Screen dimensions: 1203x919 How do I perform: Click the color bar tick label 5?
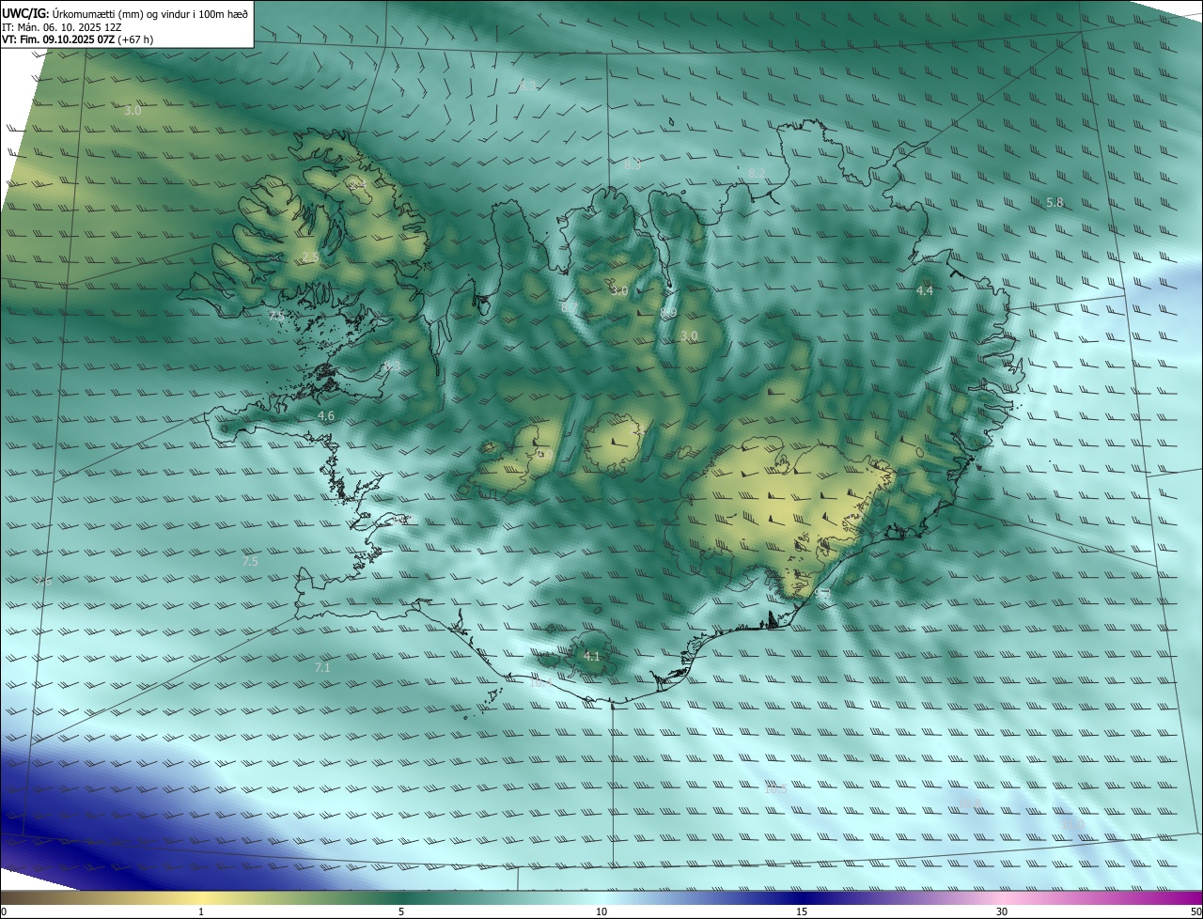[401, 911]
